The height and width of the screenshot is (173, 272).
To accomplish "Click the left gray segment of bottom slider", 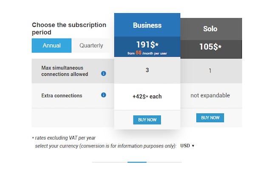I will click(x=110, y=162).
